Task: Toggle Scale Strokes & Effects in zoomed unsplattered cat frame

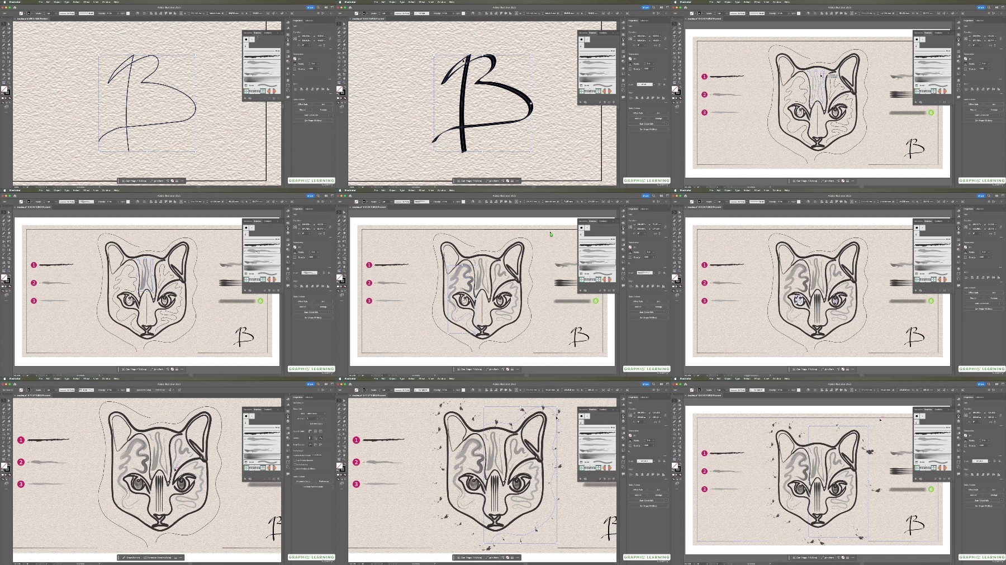Action: click(x=295, y=469)
